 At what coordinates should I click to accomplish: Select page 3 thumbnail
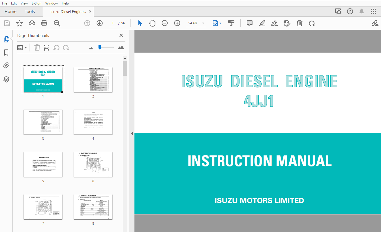pos(43,122)
